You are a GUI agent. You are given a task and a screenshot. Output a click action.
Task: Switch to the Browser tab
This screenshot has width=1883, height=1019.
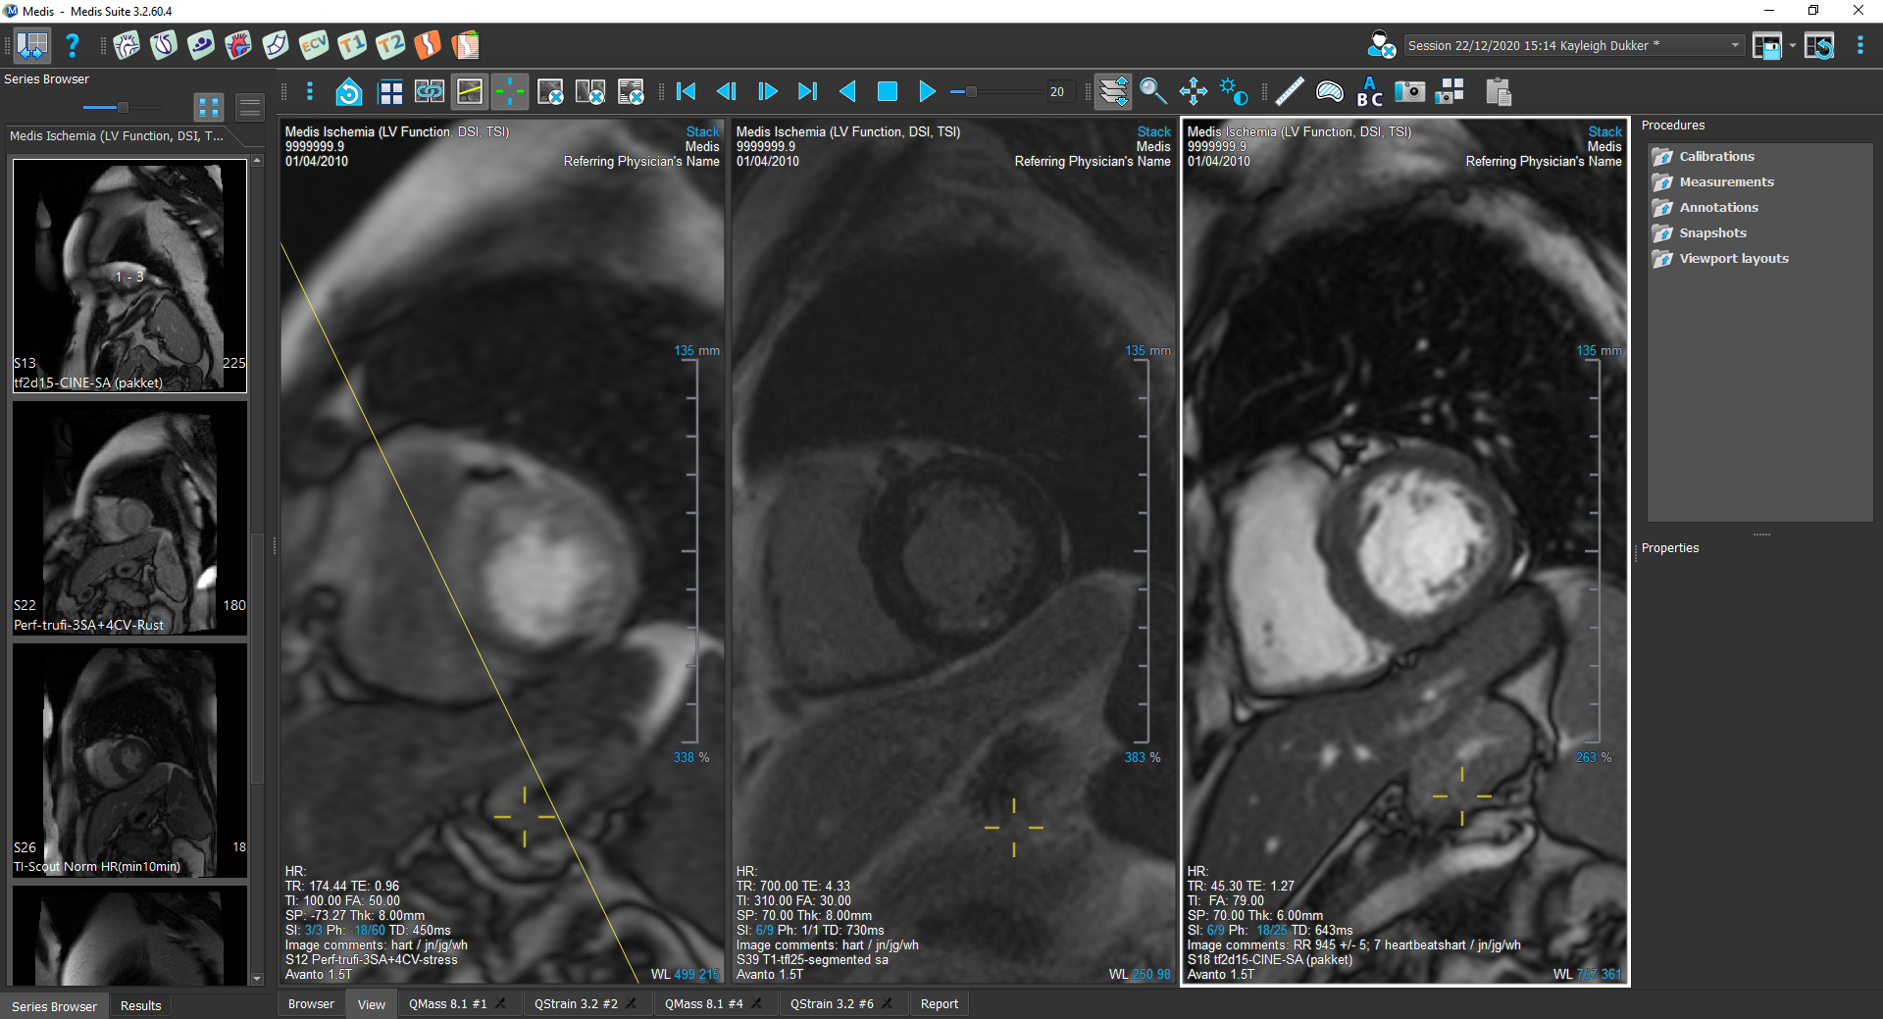pyautogui.click(x=311, y=1004)
